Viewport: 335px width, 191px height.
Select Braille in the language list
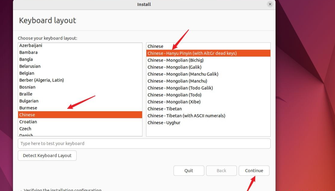[80, 94]
